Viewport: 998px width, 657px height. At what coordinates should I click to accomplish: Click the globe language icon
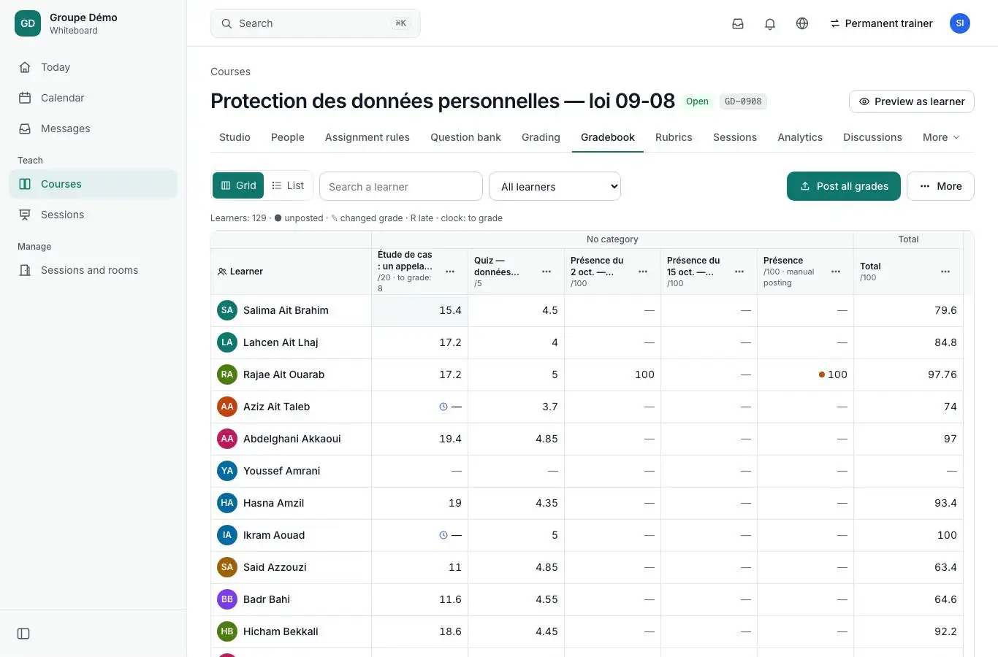(802, 23)
